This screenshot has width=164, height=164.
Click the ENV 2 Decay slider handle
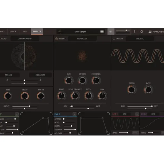click(71, 126)
